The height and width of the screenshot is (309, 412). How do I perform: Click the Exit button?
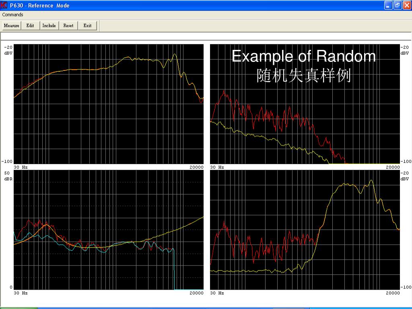click(x=87, y=25)
